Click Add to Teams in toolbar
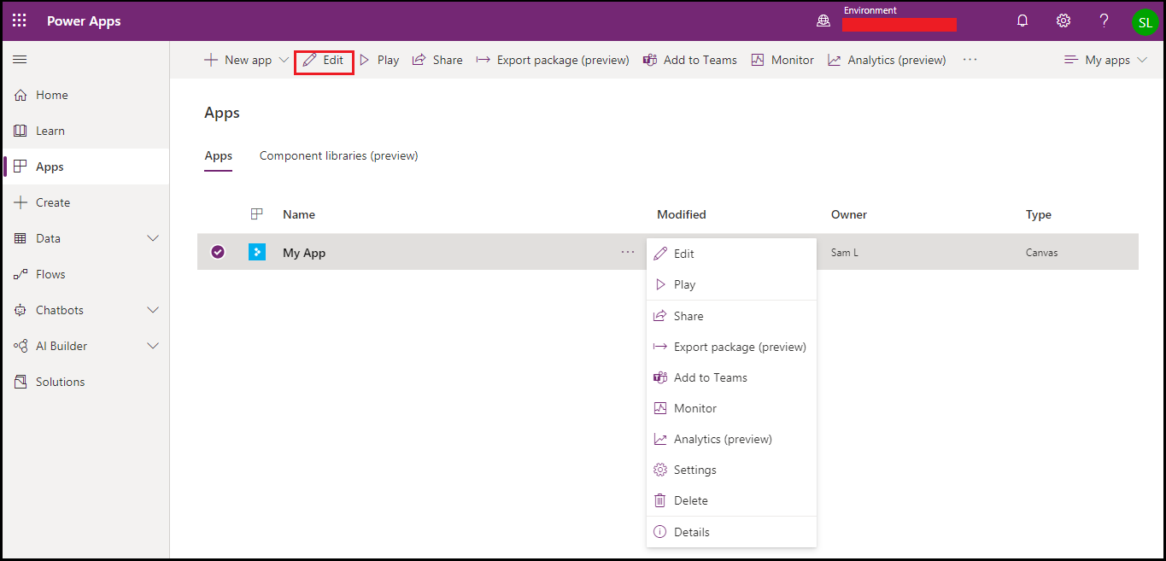This screenshot has height=561, width=1166. pos(689,60)
